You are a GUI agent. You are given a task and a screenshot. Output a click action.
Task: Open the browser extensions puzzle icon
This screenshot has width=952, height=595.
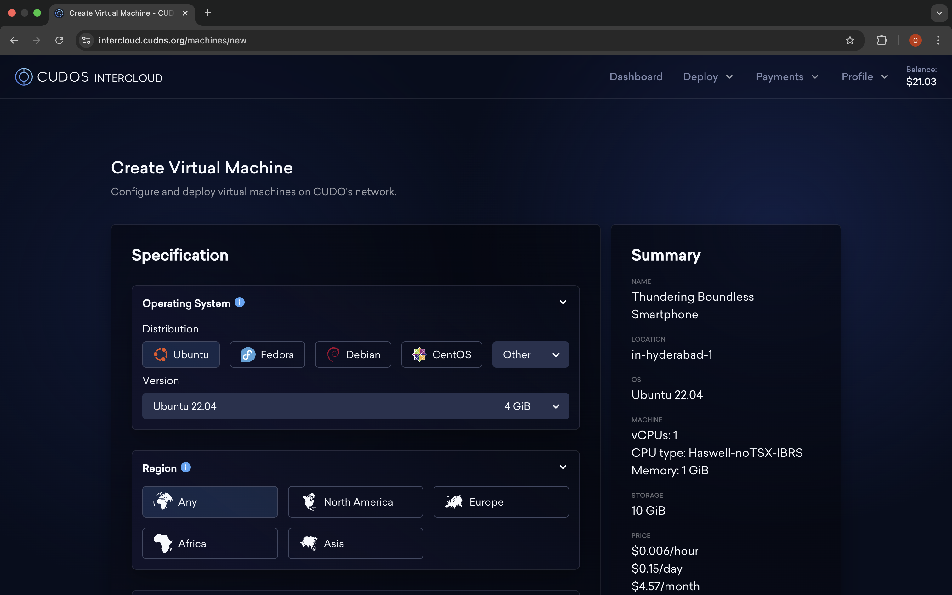coord(881,40)
